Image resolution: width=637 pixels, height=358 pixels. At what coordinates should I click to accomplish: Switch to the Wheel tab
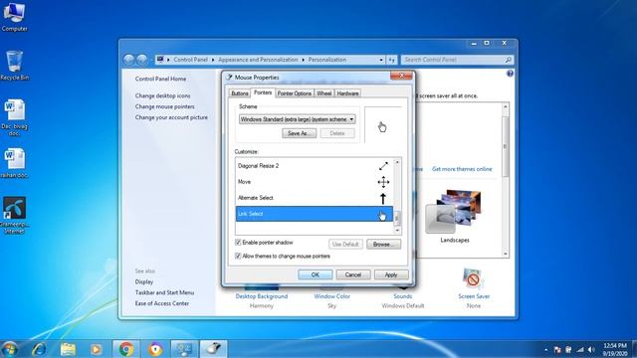(323, 93)
